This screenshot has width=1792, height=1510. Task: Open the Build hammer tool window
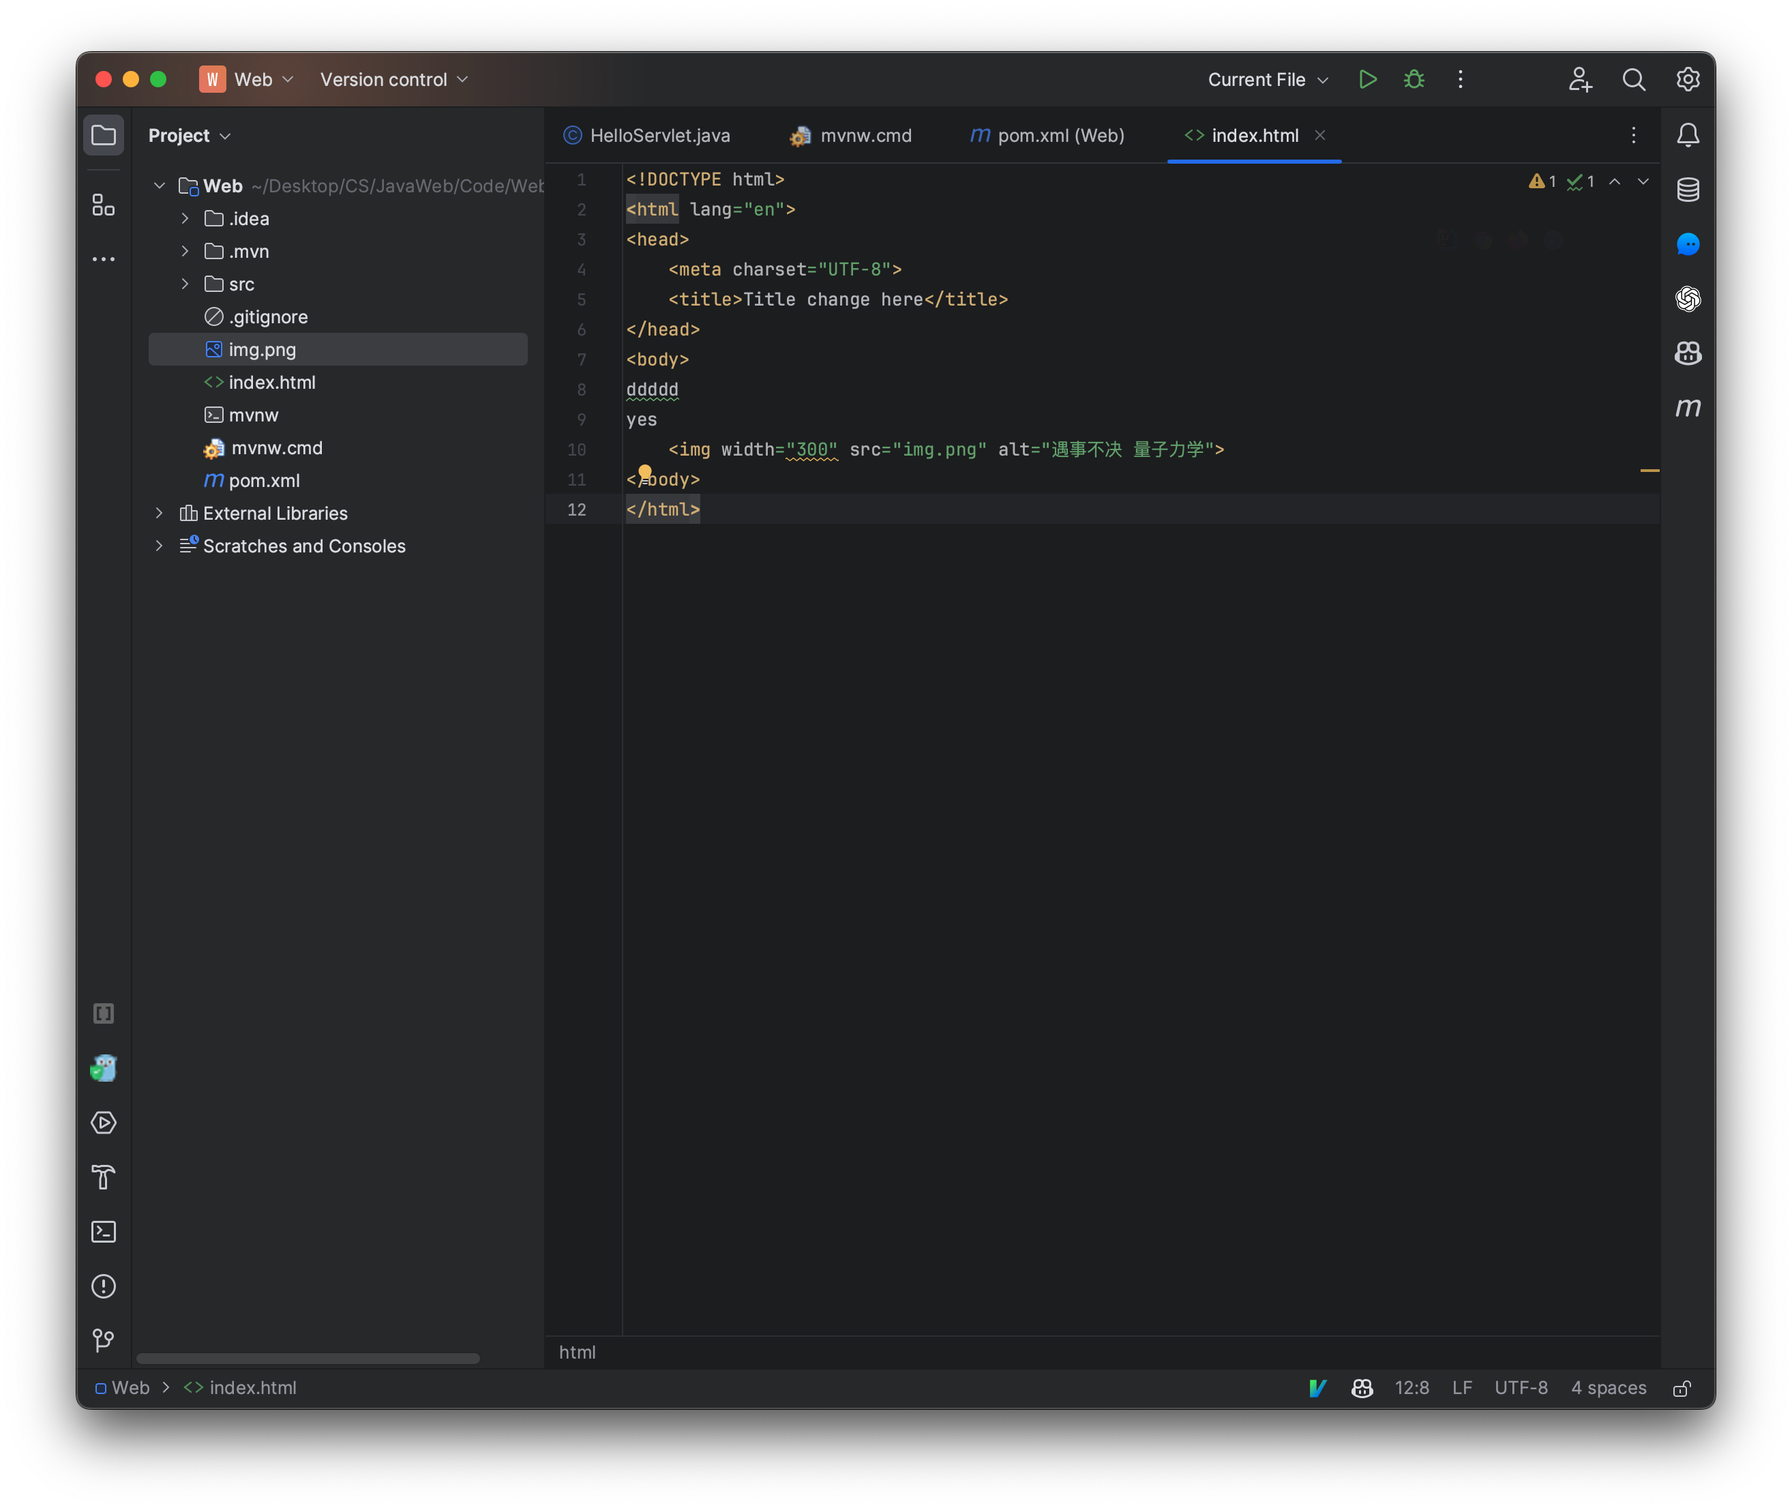104,1178
